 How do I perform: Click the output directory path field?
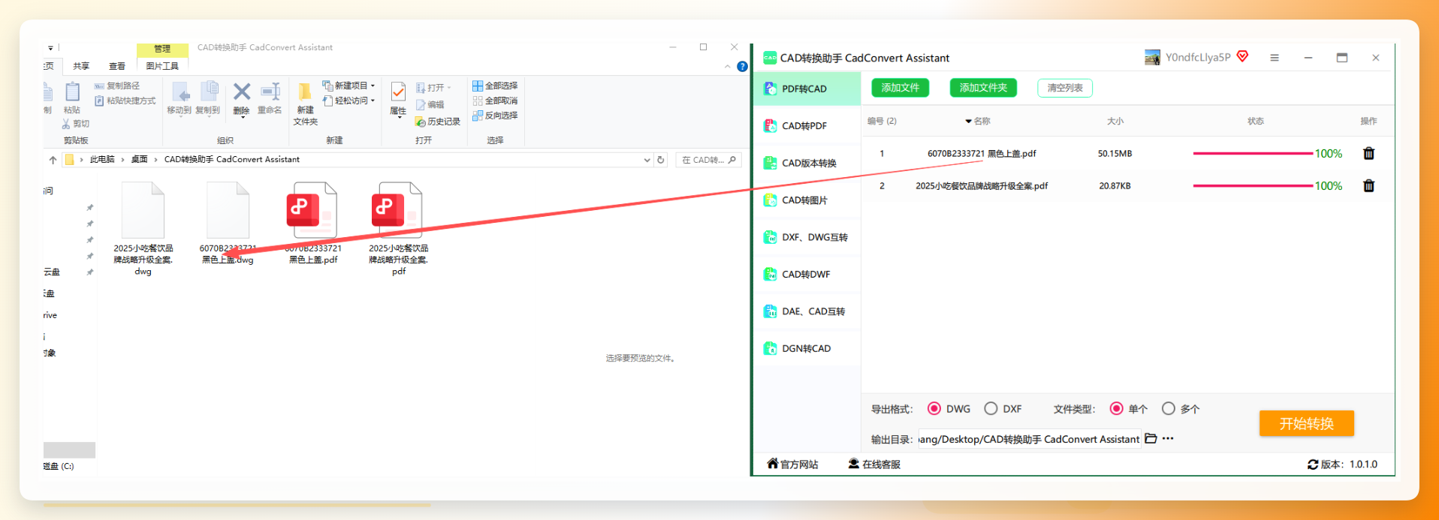tap(1029, 439)
